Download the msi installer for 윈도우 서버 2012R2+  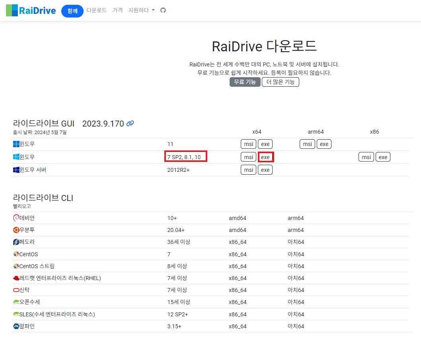pyautogui.click(x=248, y=170)
